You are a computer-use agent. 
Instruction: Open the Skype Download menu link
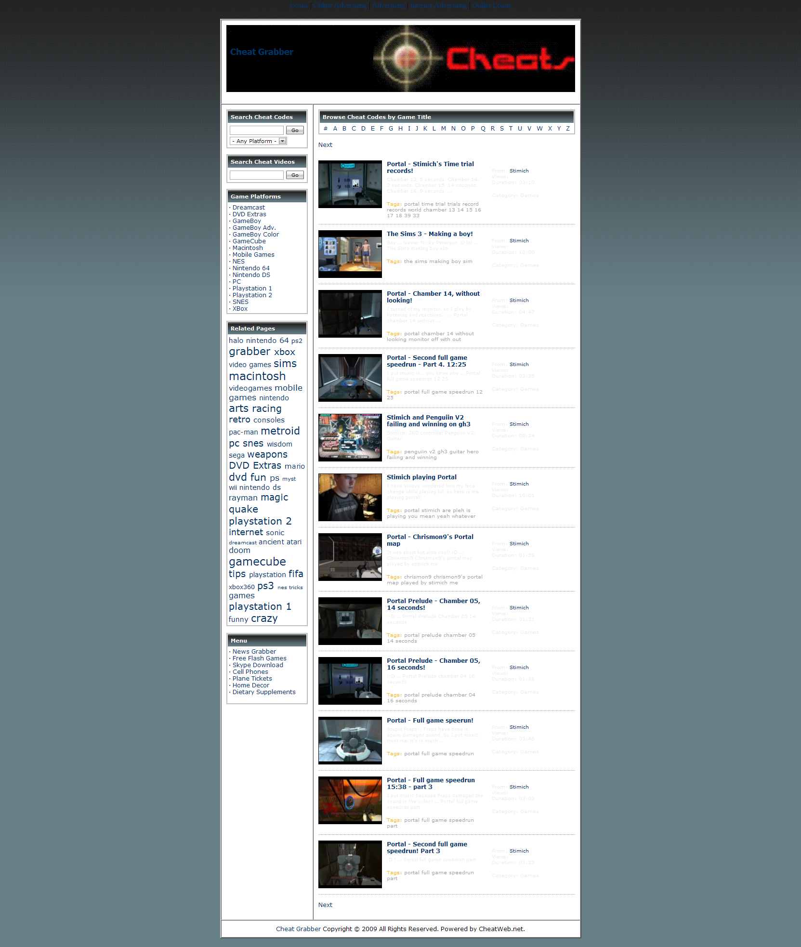point(258,665)
